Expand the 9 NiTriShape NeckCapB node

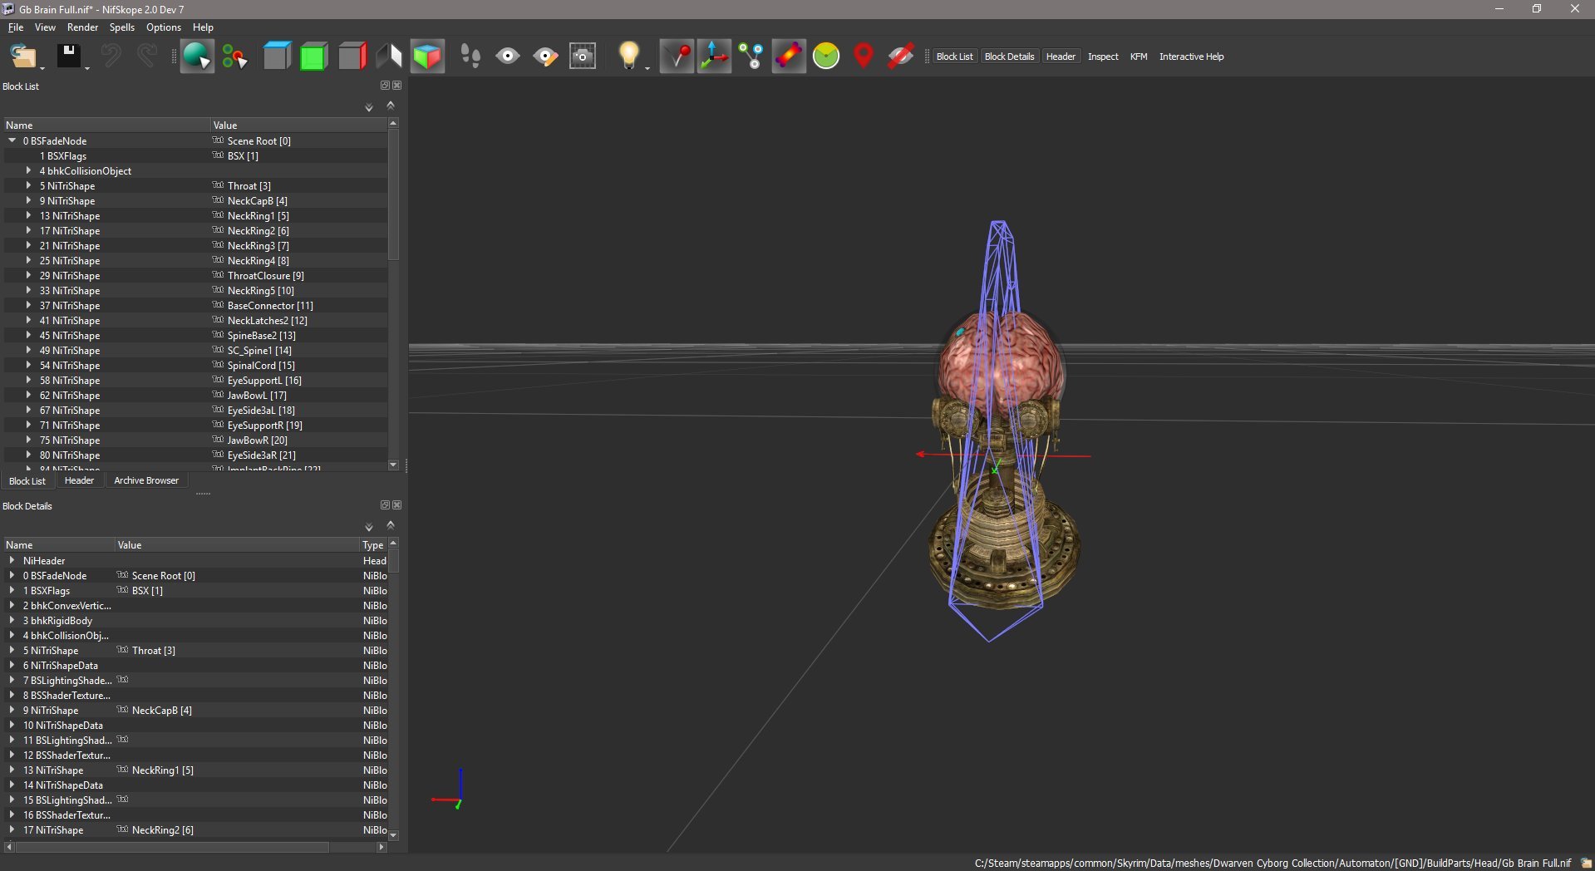click(28, 200)
